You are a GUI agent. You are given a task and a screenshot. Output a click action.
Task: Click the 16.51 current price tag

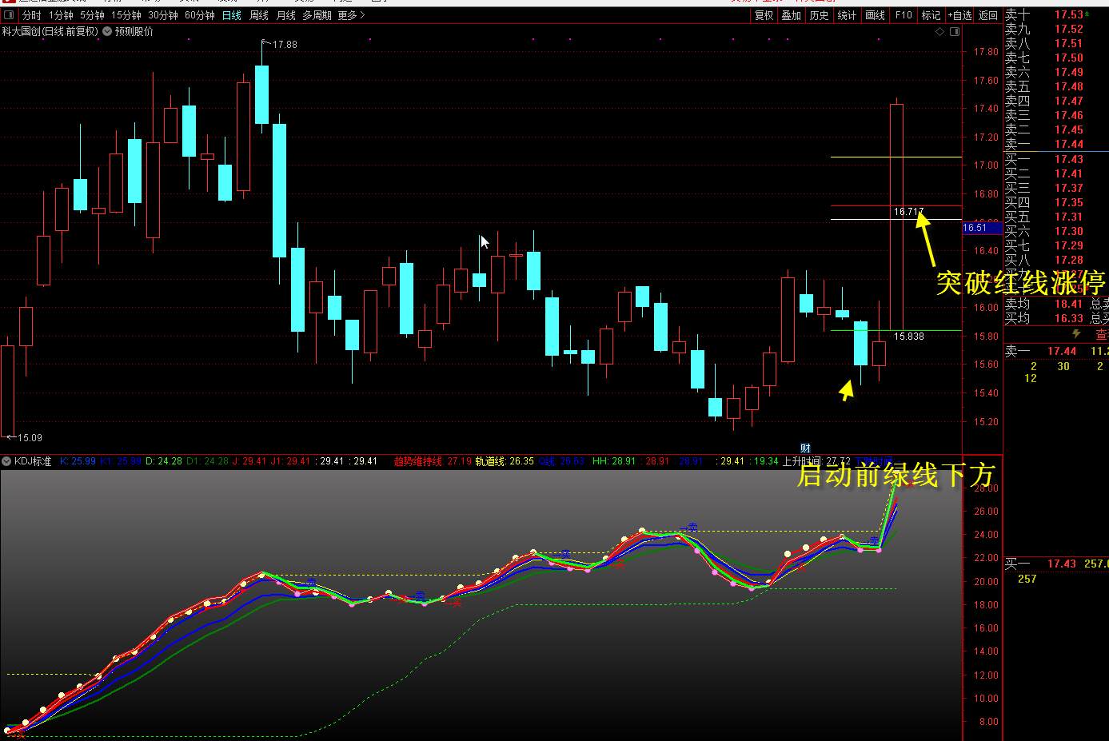[981, 228]
